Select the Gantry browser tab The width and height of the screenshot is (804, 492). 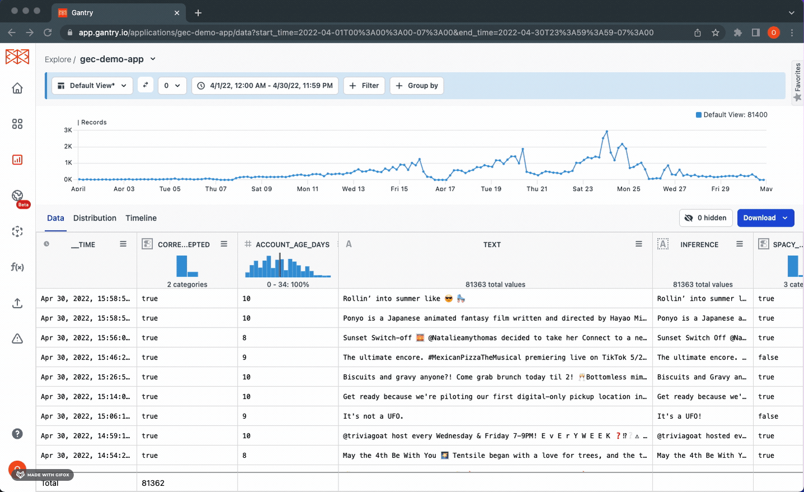tap(117, 12)
